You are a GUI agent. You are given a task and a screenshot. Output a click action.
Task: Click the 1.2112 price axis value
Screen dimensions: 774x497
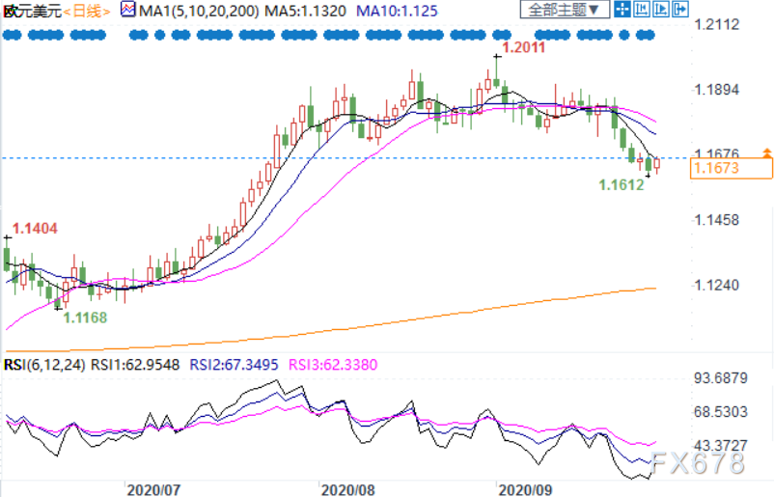pos(717,24)
